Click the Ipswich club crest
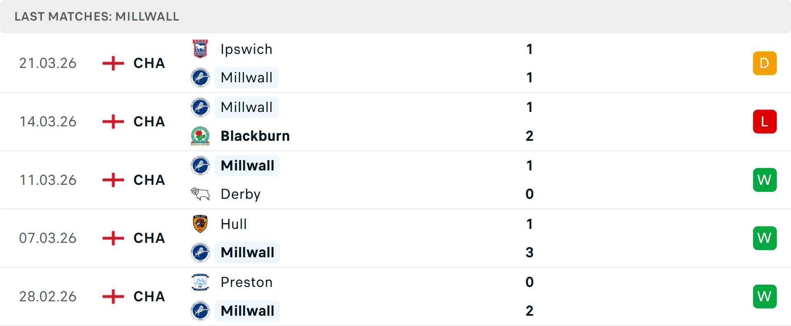This screenshot has height=326, width=791. coord(200,49)
